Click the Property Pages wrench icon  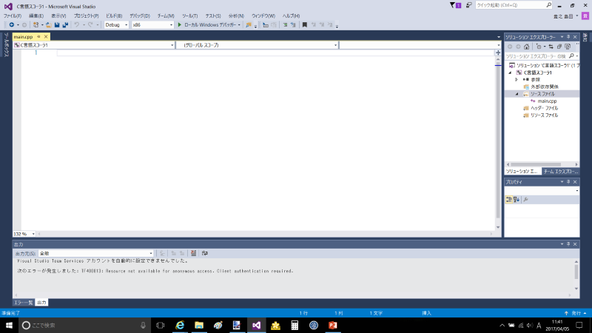525,200
